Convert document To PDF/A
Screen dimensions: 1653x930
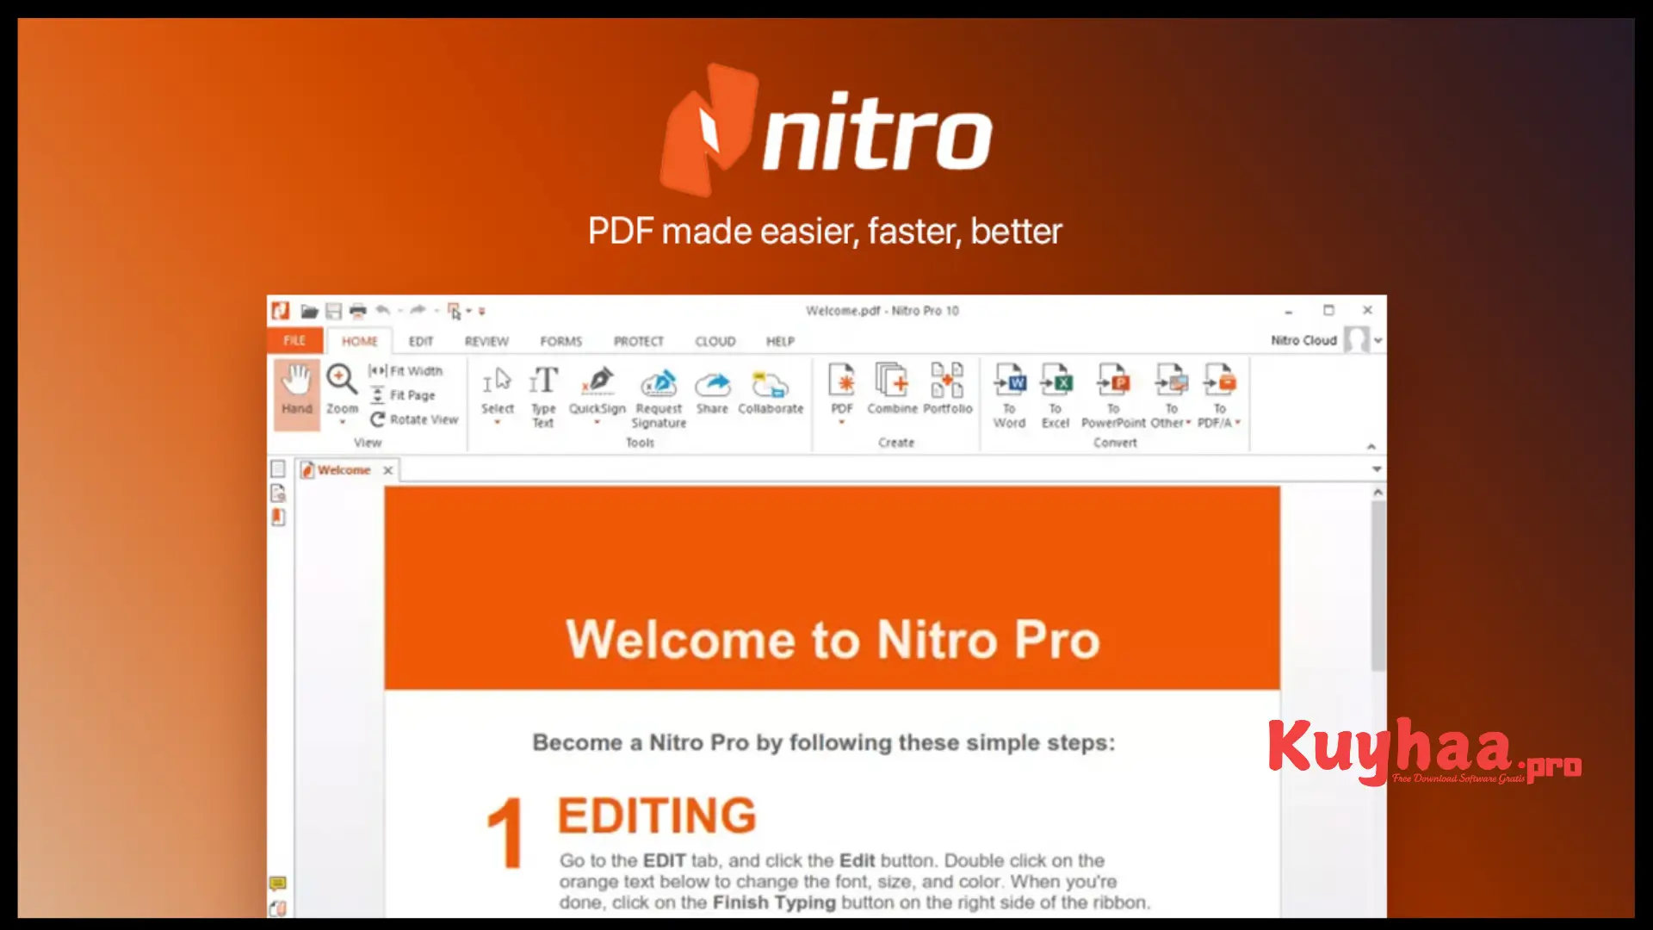pyautogui.click(x=1219, y=396)
